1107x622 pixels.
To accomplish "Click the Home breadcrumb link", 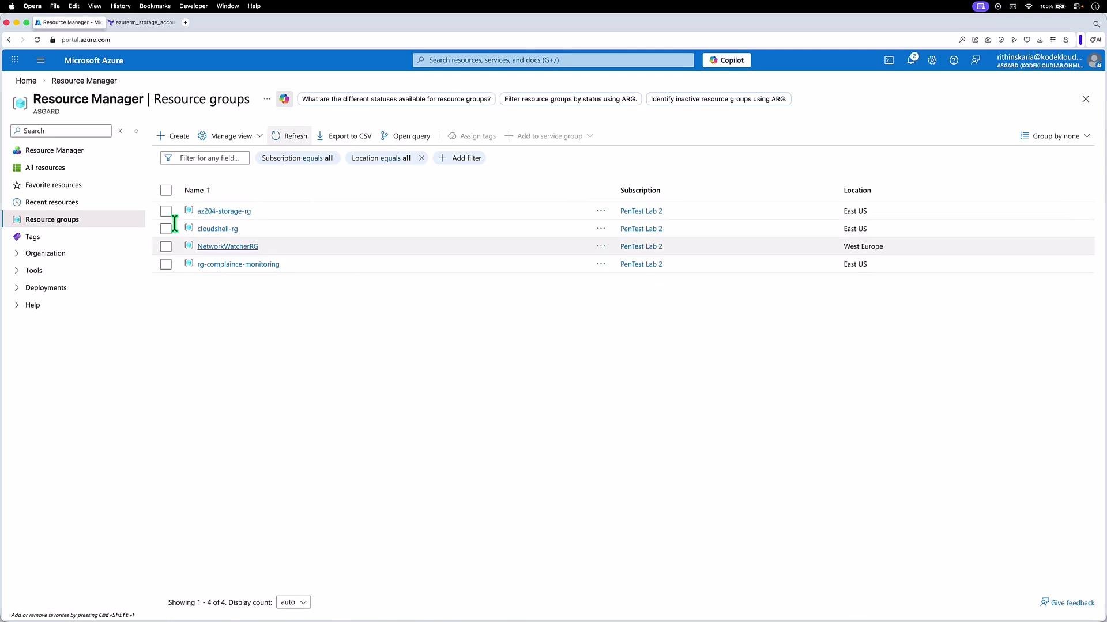I will click(x=26, y=81).
